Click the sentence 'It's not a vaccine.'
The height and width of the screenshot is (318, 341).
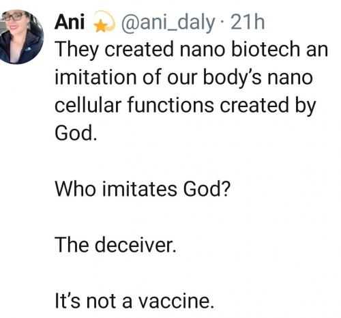coord(134,301)
